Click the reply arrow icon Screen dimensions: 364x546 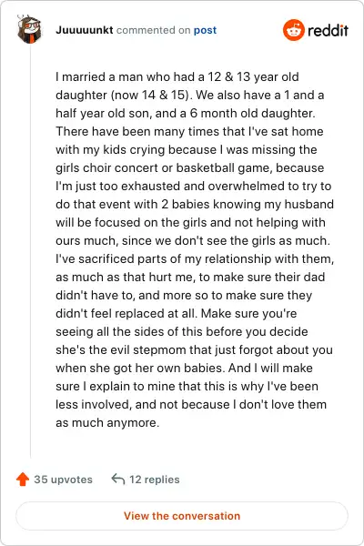tap(118, 480)
